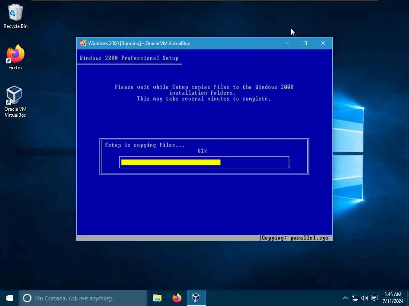Screen dimensions: 409x306
Task: Open the network status tray icon
Action: [355, 298]
